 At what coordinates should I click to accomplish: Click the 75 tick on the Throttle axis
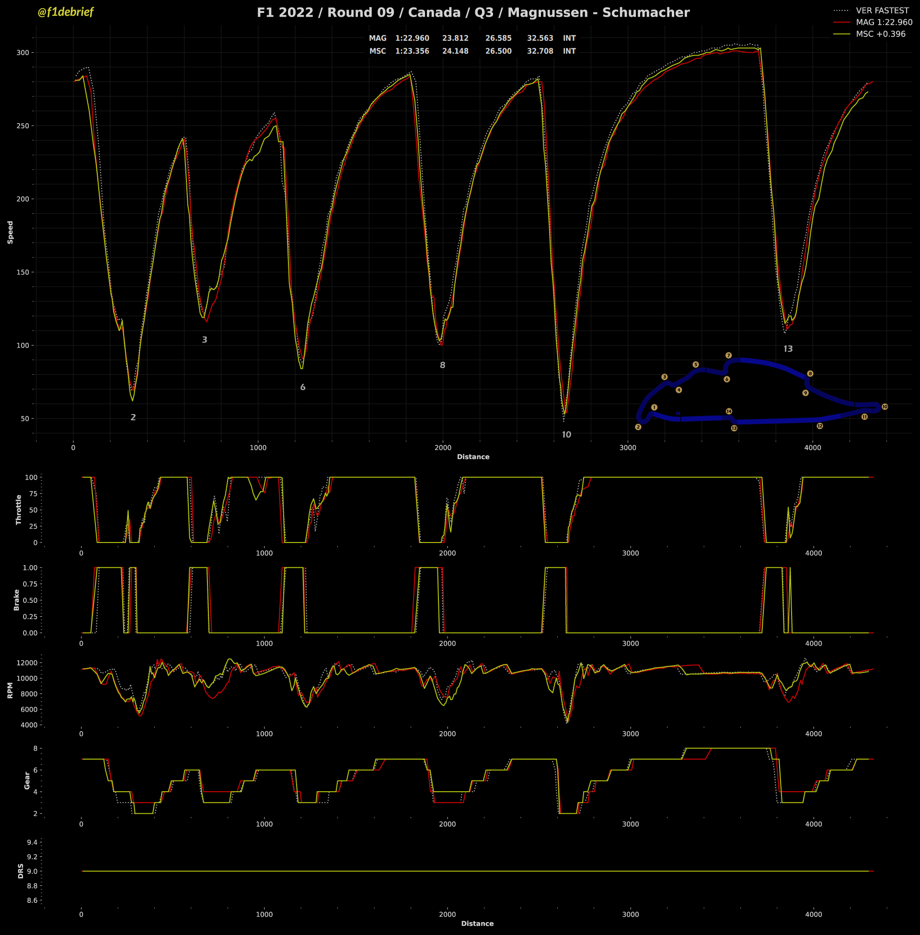33,494
